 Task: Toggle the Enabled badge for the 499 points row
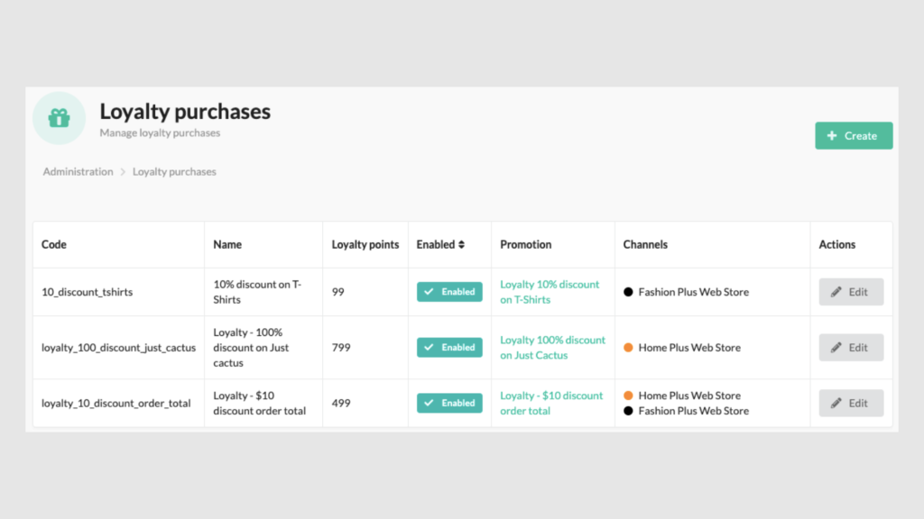pos(449,403)
